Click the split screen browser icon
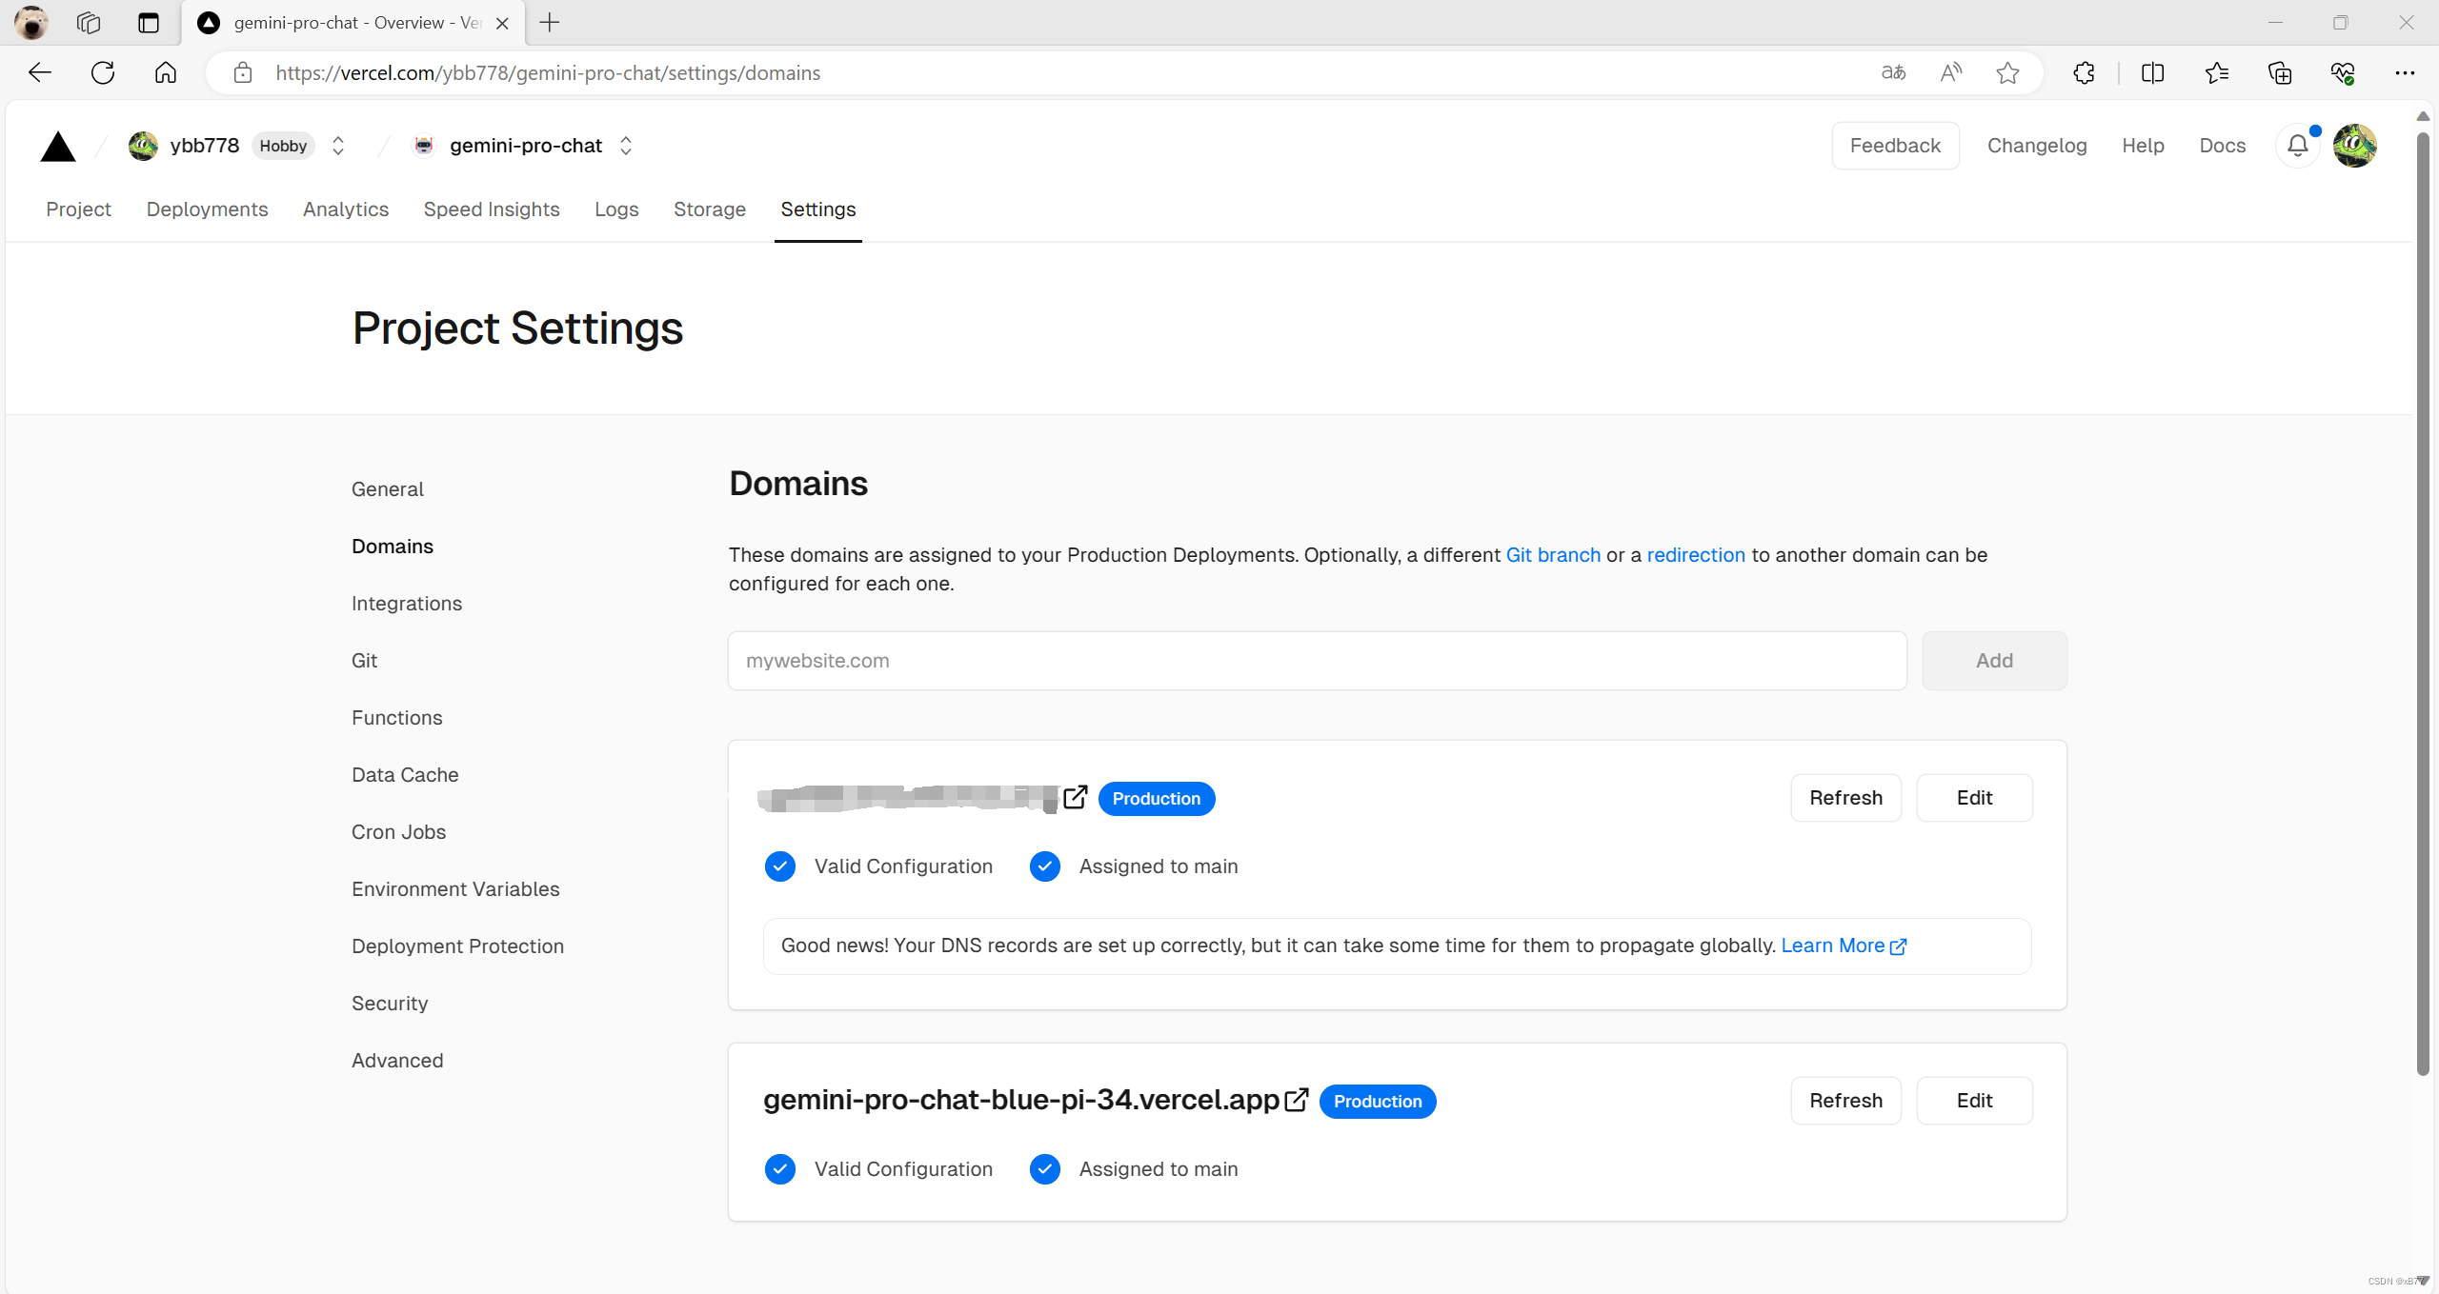2439x1294 pixels. tap(2152, 73)
